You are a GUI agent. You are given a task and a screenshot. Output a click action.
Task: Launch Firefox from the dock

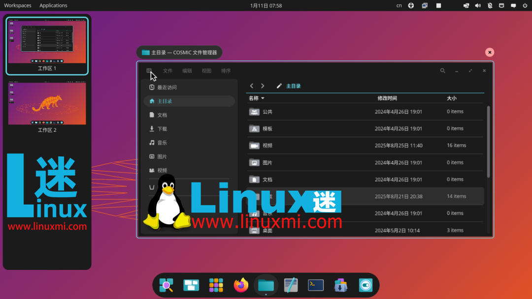tap(241, 285)
